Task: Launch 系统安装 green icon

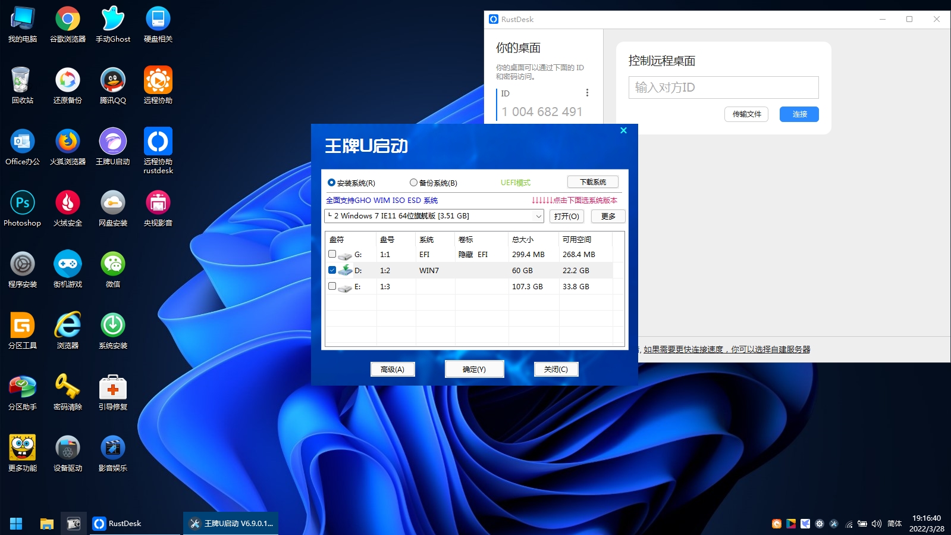Action: [113, 331]
